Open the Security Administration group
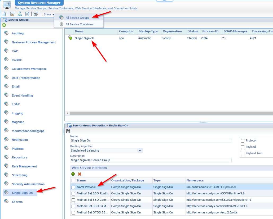 pos(28,184)
